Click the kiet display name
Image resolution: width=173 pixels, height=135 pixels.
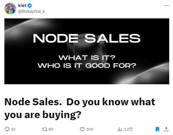coord(22,6)
